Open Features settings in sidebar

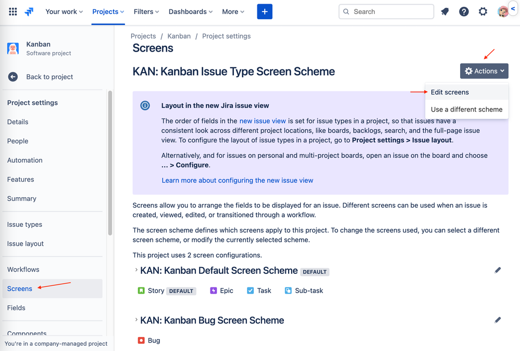(20, 179)
